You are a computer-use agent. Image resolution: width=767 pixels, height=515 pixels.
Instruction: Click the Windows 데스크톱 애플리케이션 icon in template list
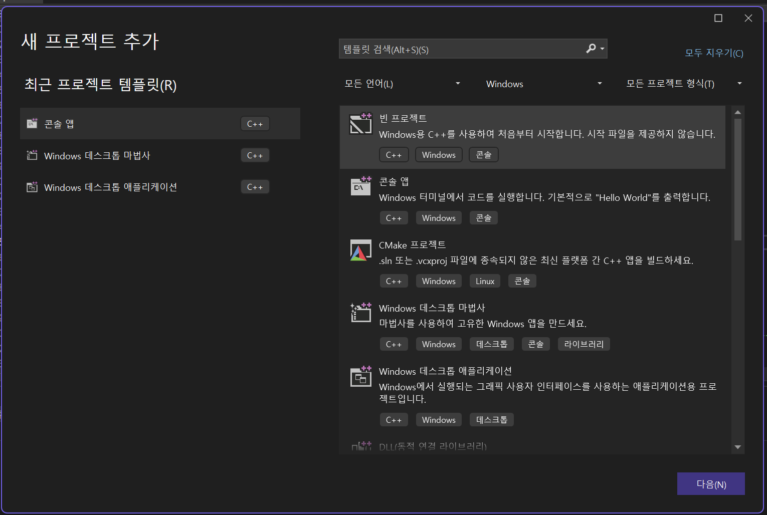[360, 376]
